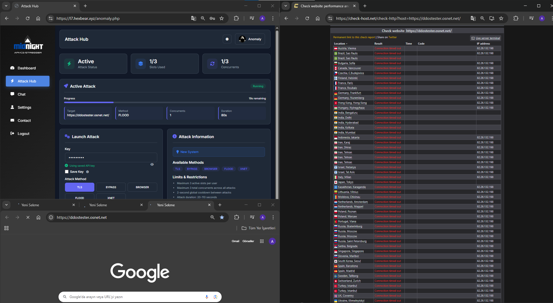This screenshot has width=553, height=303.
Task: Open Gmail from the Google new tab page
Action: 235,241
